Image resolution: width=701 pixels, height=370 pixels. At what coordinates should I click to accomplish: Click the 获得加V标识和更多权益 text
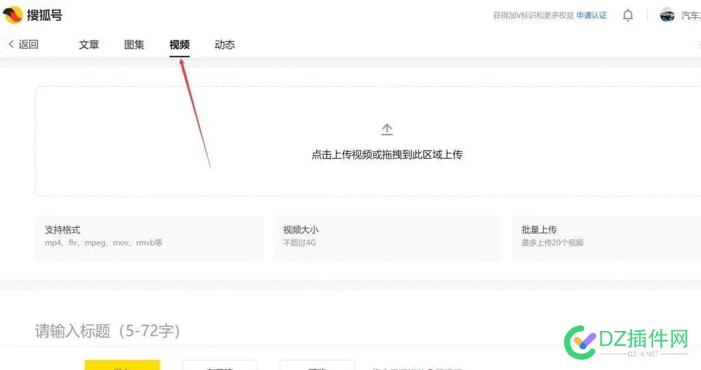533,16
